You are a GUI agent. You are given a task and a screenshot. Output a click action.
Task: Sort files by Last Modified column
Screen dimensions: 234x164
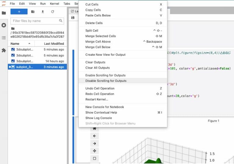[54, 44]
